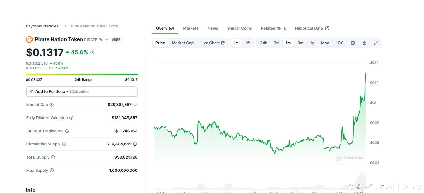
Task: Show Max Supply info icon
Action: (52, 170)
